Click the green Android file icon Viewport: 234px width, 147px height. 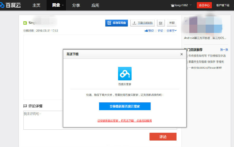pos(25,23)
